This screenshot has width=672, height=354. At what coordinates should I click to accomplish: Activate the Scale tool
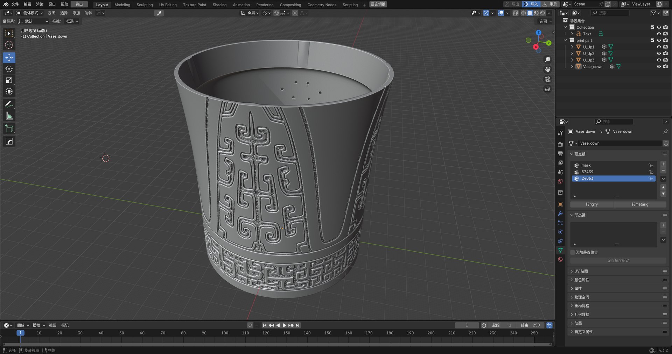9,80
